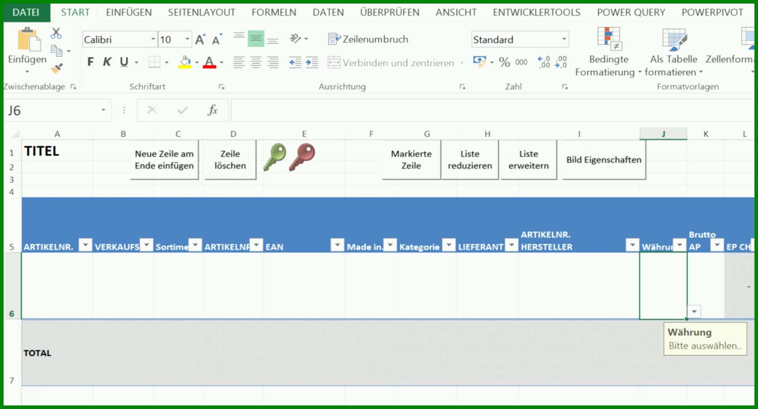Screen dimensions: 758x409
Task: Switch to DATEN ribbon tab
Action: [328, 12]
